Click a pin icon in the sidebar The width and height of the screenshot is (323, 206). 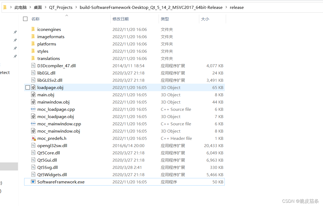(15, 32)
